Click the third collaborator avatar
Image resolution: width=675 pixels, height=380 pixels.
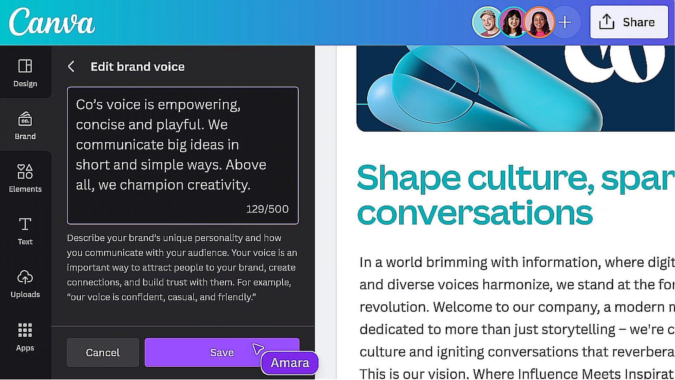(539, 22)
